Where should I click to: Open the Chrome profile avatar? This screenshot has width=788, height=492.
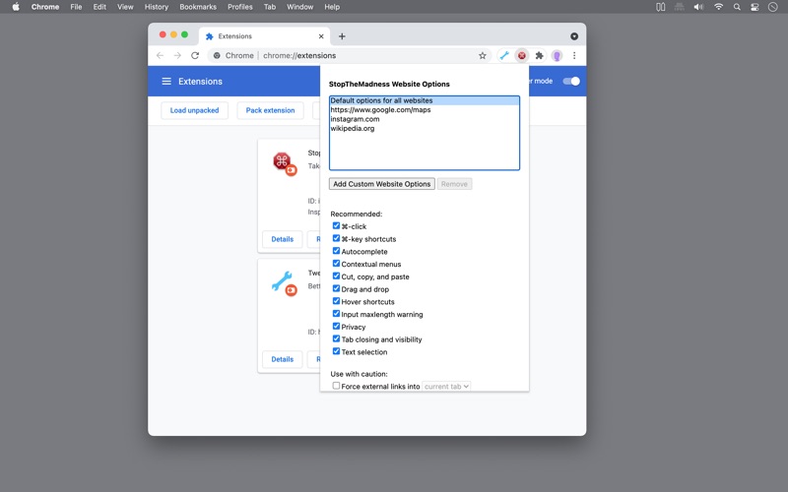click(557, 56)
